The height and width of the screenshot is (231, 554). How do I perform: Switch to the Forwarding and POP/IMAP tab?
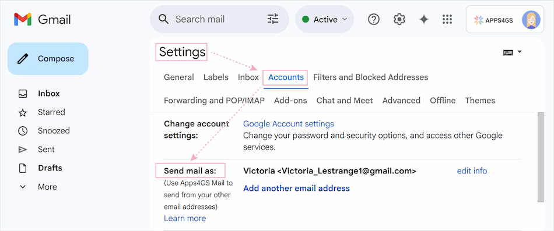(214, 101)
